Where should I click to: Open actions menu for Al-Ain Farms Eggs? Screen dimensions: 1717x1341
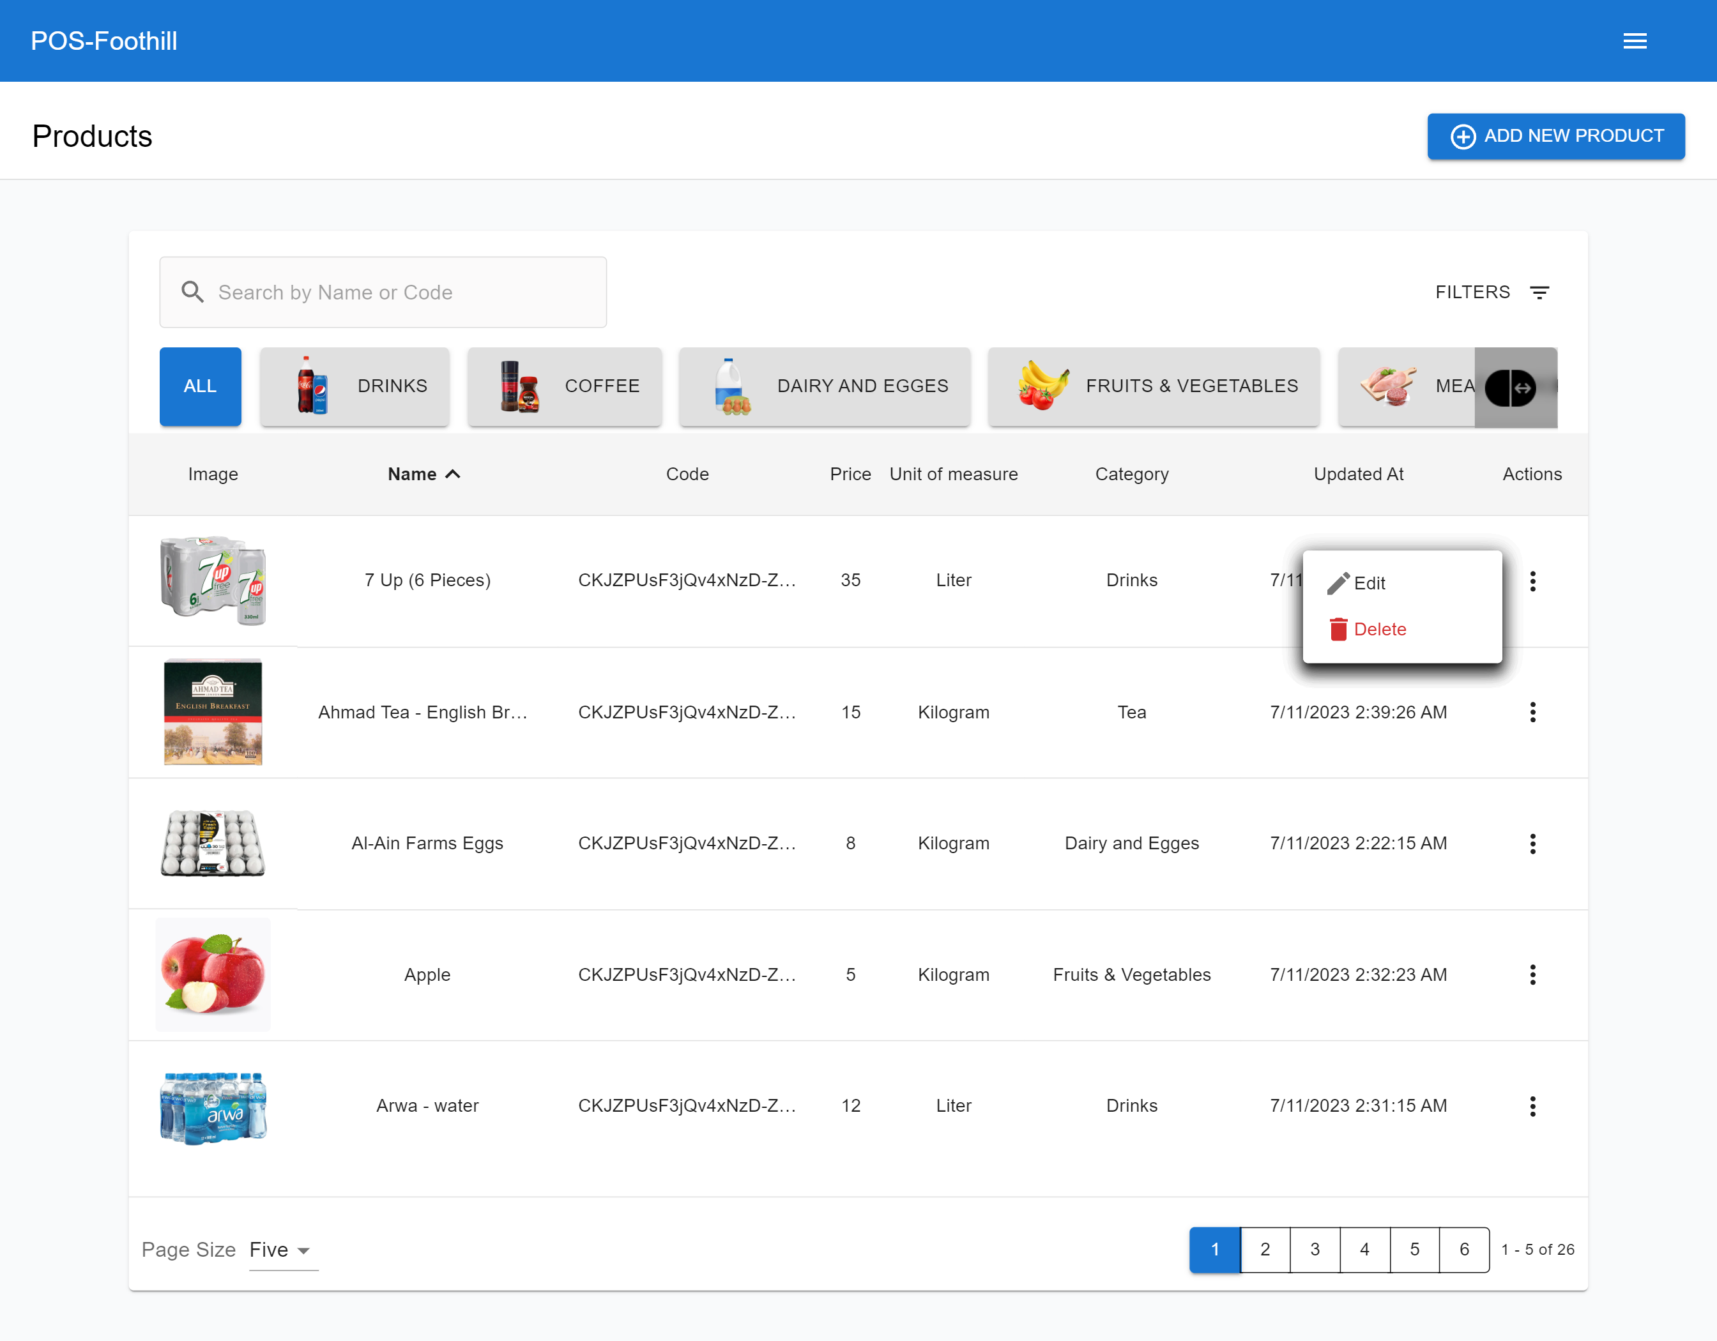point(1534,844)
